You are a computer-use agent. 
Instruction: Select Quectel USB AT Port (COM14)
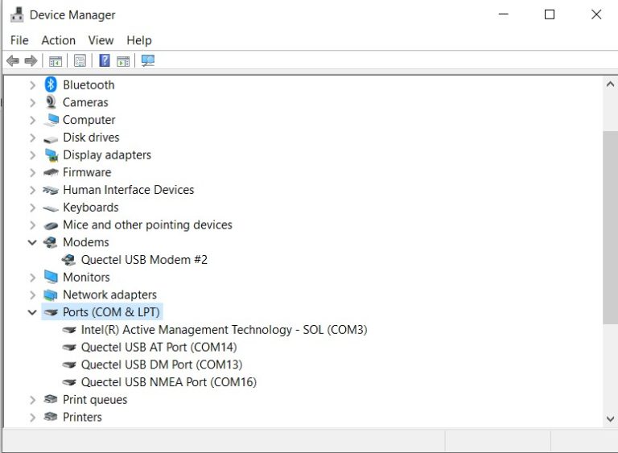[159, 348]
